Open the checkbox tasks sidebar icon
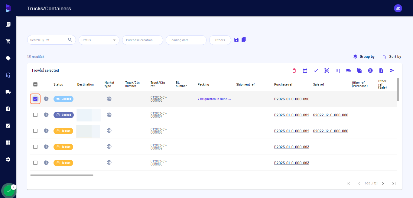 8,126
